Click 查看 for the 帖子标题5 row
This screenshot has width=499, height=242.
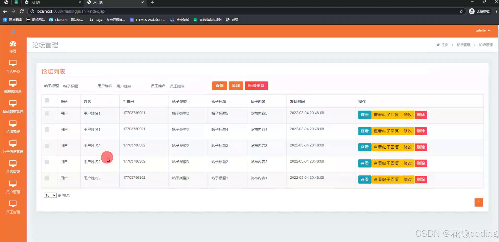click(x=365, y=115)
